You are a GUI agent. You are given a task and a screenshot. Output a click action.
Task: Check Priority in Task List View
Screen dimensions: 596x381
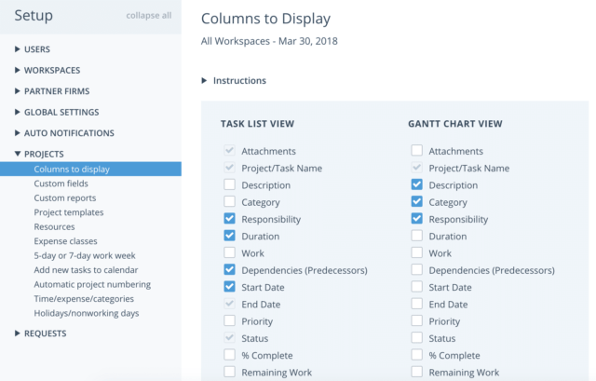coord(230,320)
